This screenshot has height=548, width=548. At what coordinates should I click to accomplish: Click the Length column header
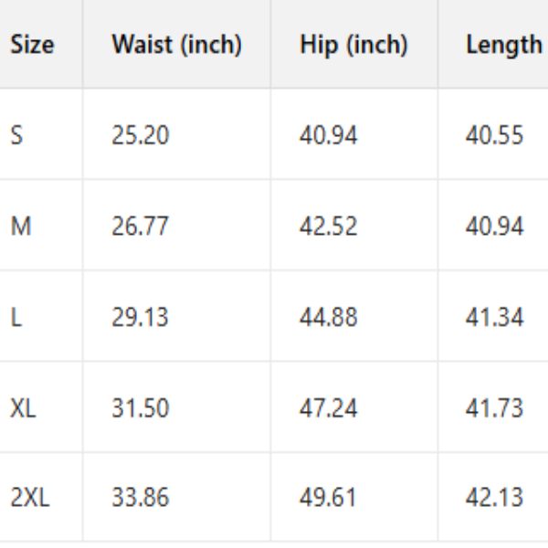point(503,45)
